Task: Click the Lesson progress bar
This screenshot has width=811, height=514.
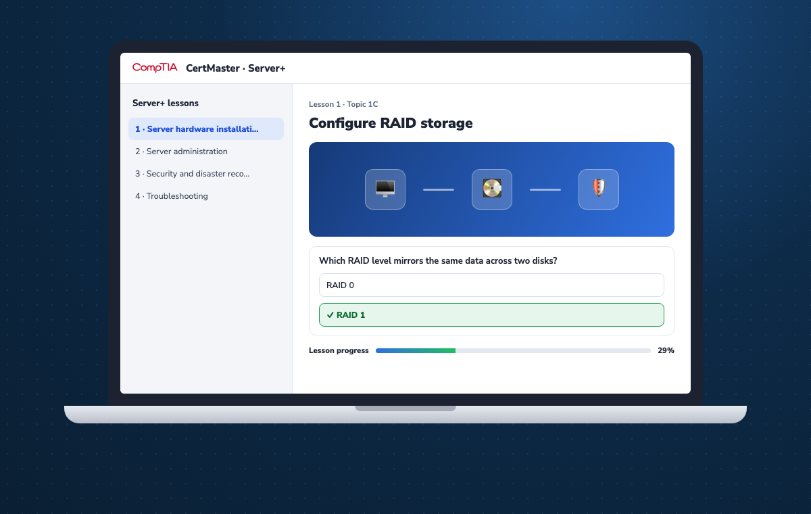Action: point(513,350)
